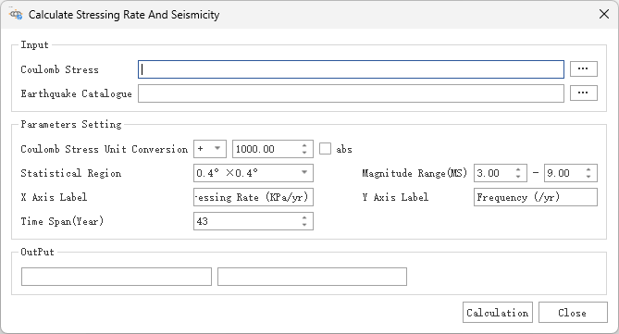The height and width of the screenshot is (334, 619).
Task: Click the second OutPut text box
Action: 312,277
